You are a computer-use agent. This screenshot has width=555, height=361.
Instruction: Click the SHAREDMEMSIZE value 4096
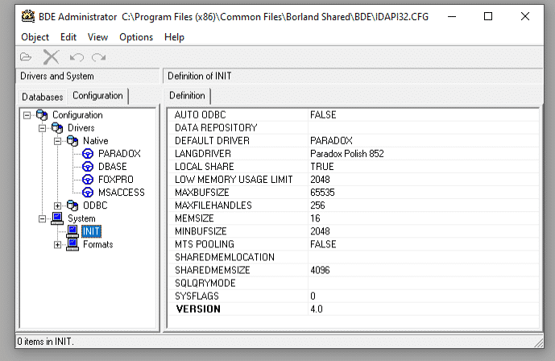click(320, 270)
